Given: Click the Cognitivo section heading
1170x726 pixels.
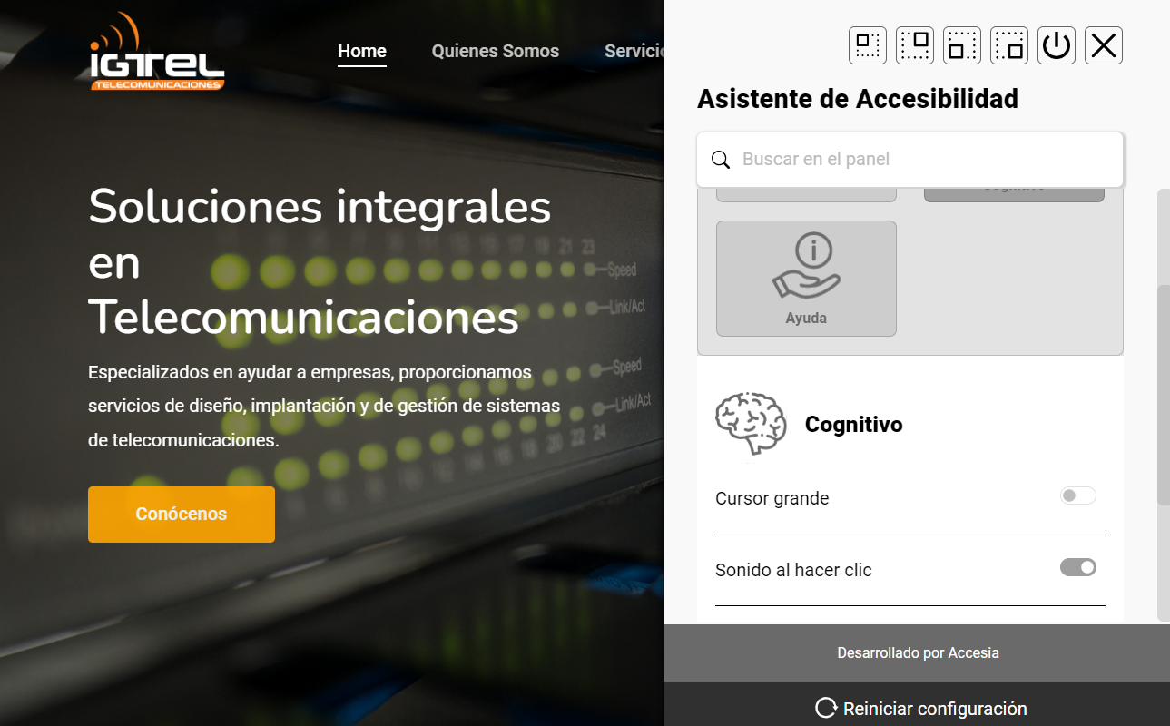Looking at the screenshot, I should pyautogui.click(x=853, y=425).
